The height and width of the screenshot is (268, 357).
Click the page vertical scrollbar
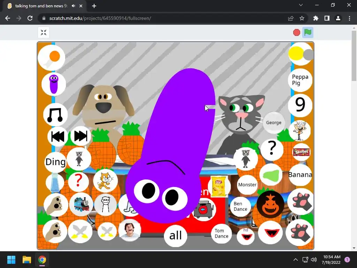tap(354, 55)
